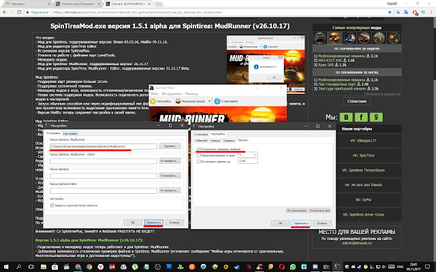436x272 pixels.
Task: Click "Применить" in the left settings dialog
Action: (x=153, y=222)
